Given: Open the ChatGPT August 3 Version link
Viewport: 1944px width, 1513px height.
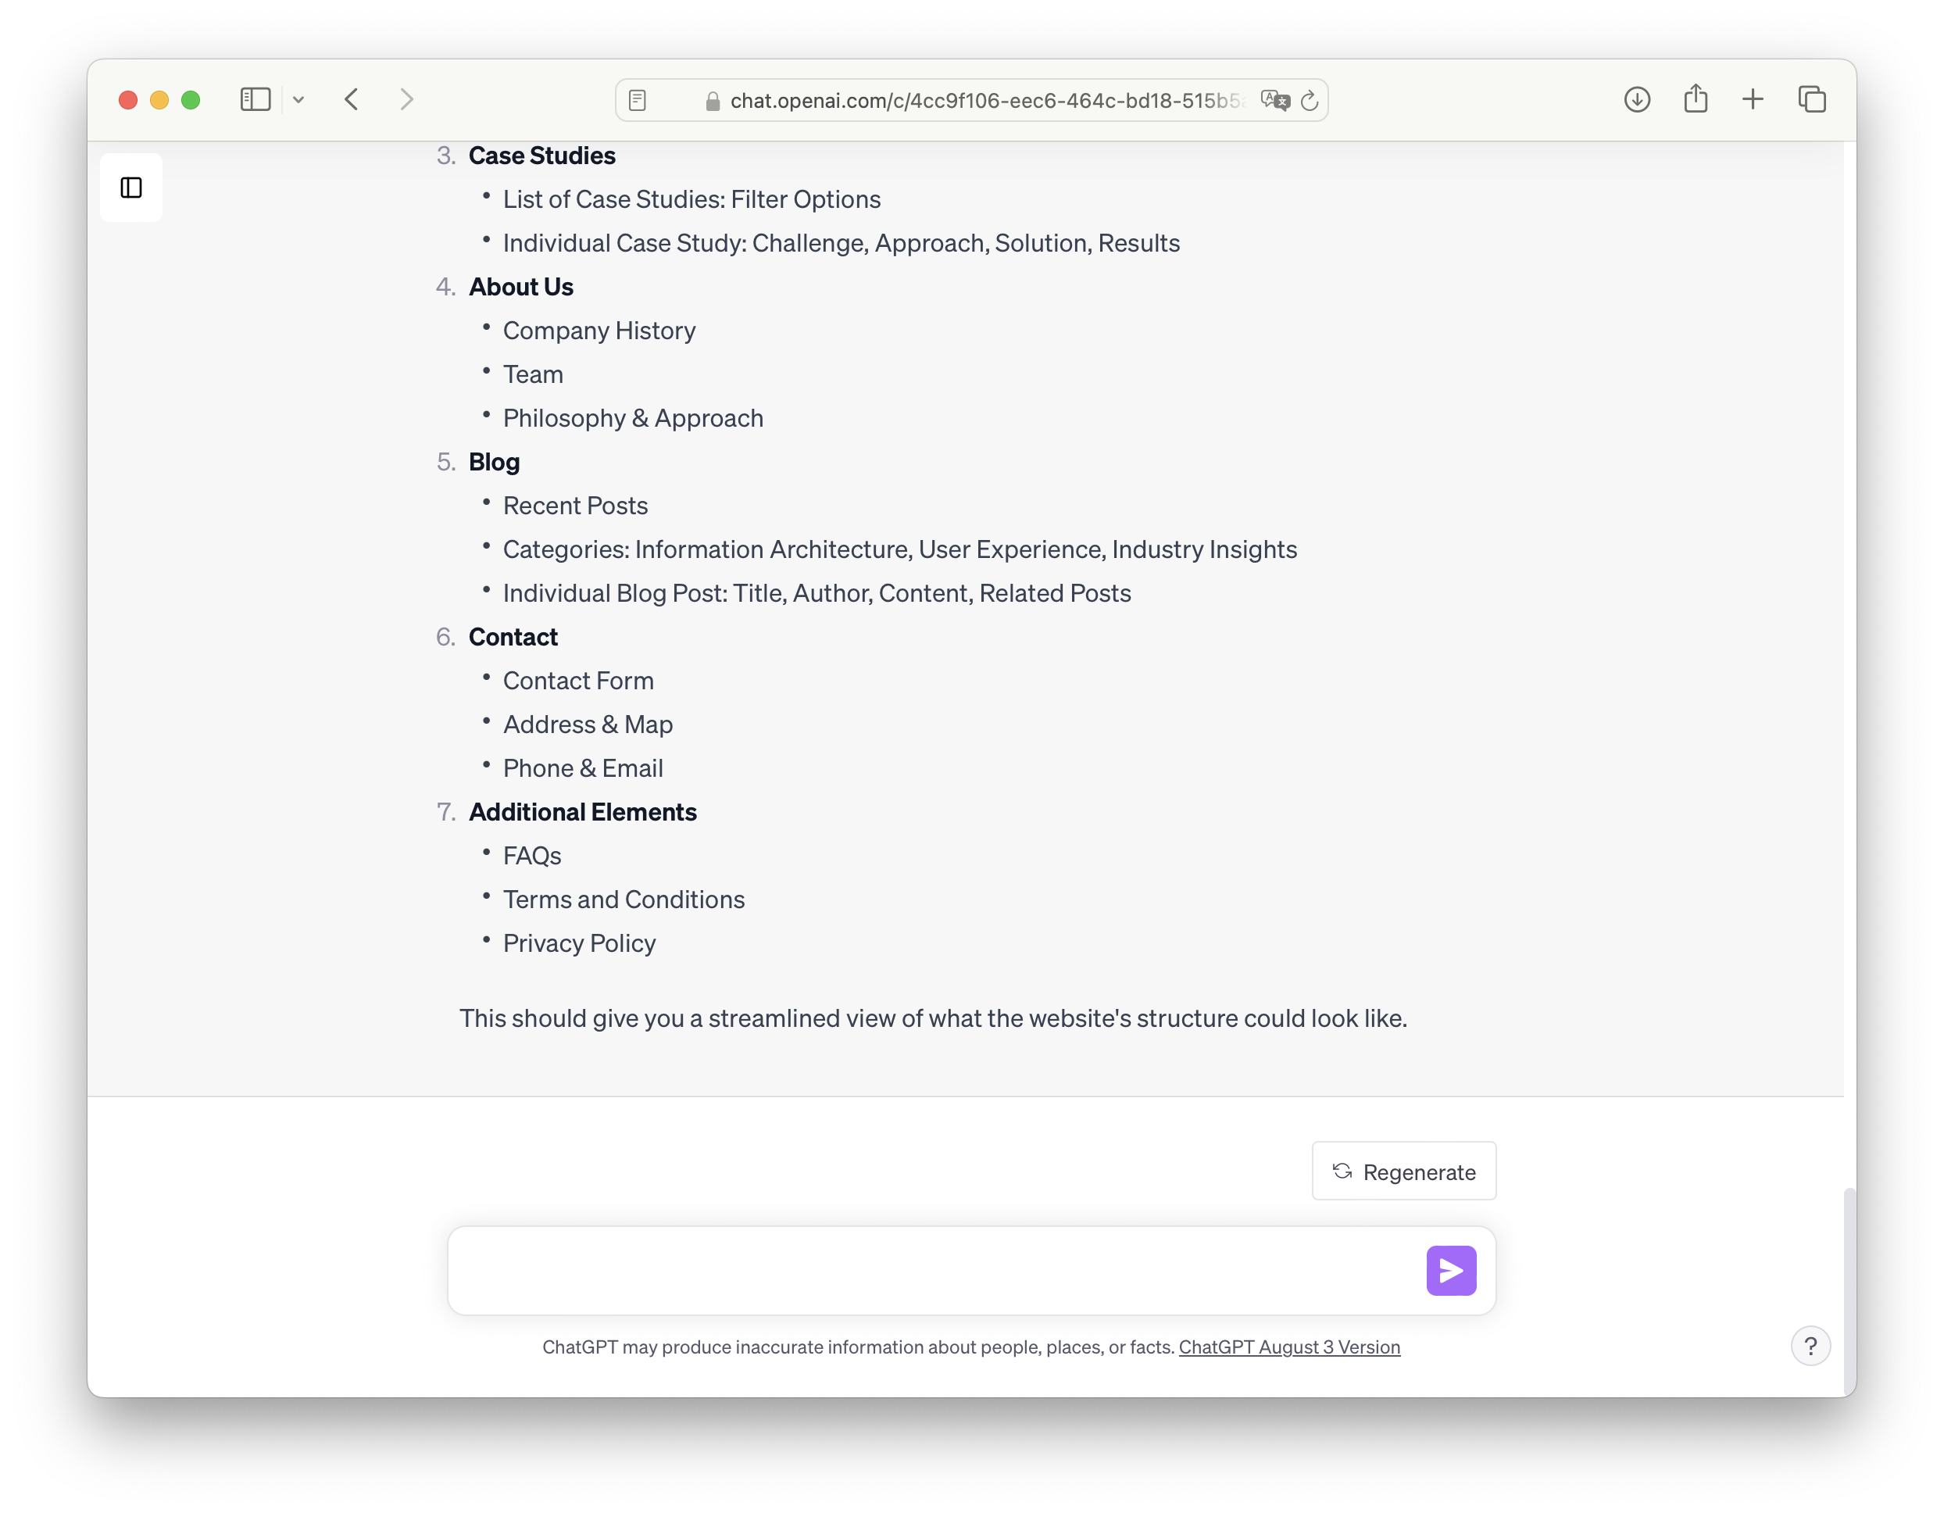Looking at the screenshot, I should pyautogui.click(x=1289, y=1347).
